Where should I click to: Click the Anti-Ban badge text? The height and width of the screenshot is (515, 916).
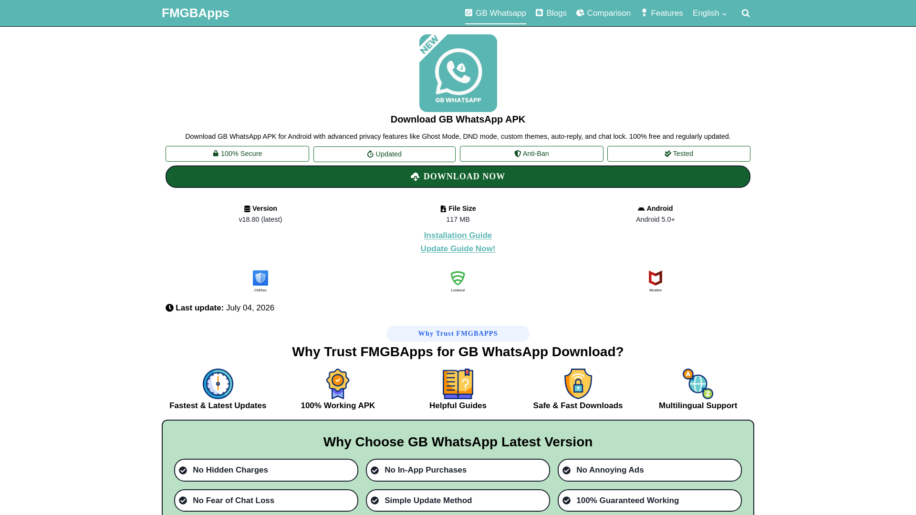(x=536, y=154)
